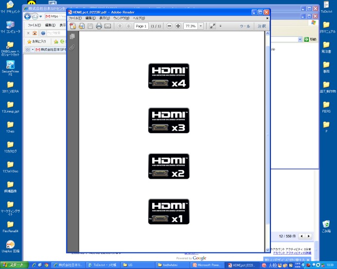The height and width of the screenshot is (269, 337).
Task: Go to previous mail with left arrow
Action: [x=302, y=236]
